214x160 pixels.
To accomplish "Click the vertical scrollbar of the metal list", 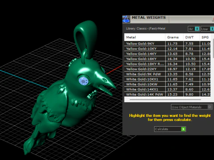I will point(214,48).
